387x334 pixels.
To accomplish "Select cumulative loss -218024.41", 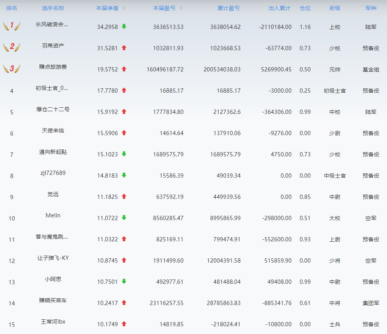I will tap(226, 324).
